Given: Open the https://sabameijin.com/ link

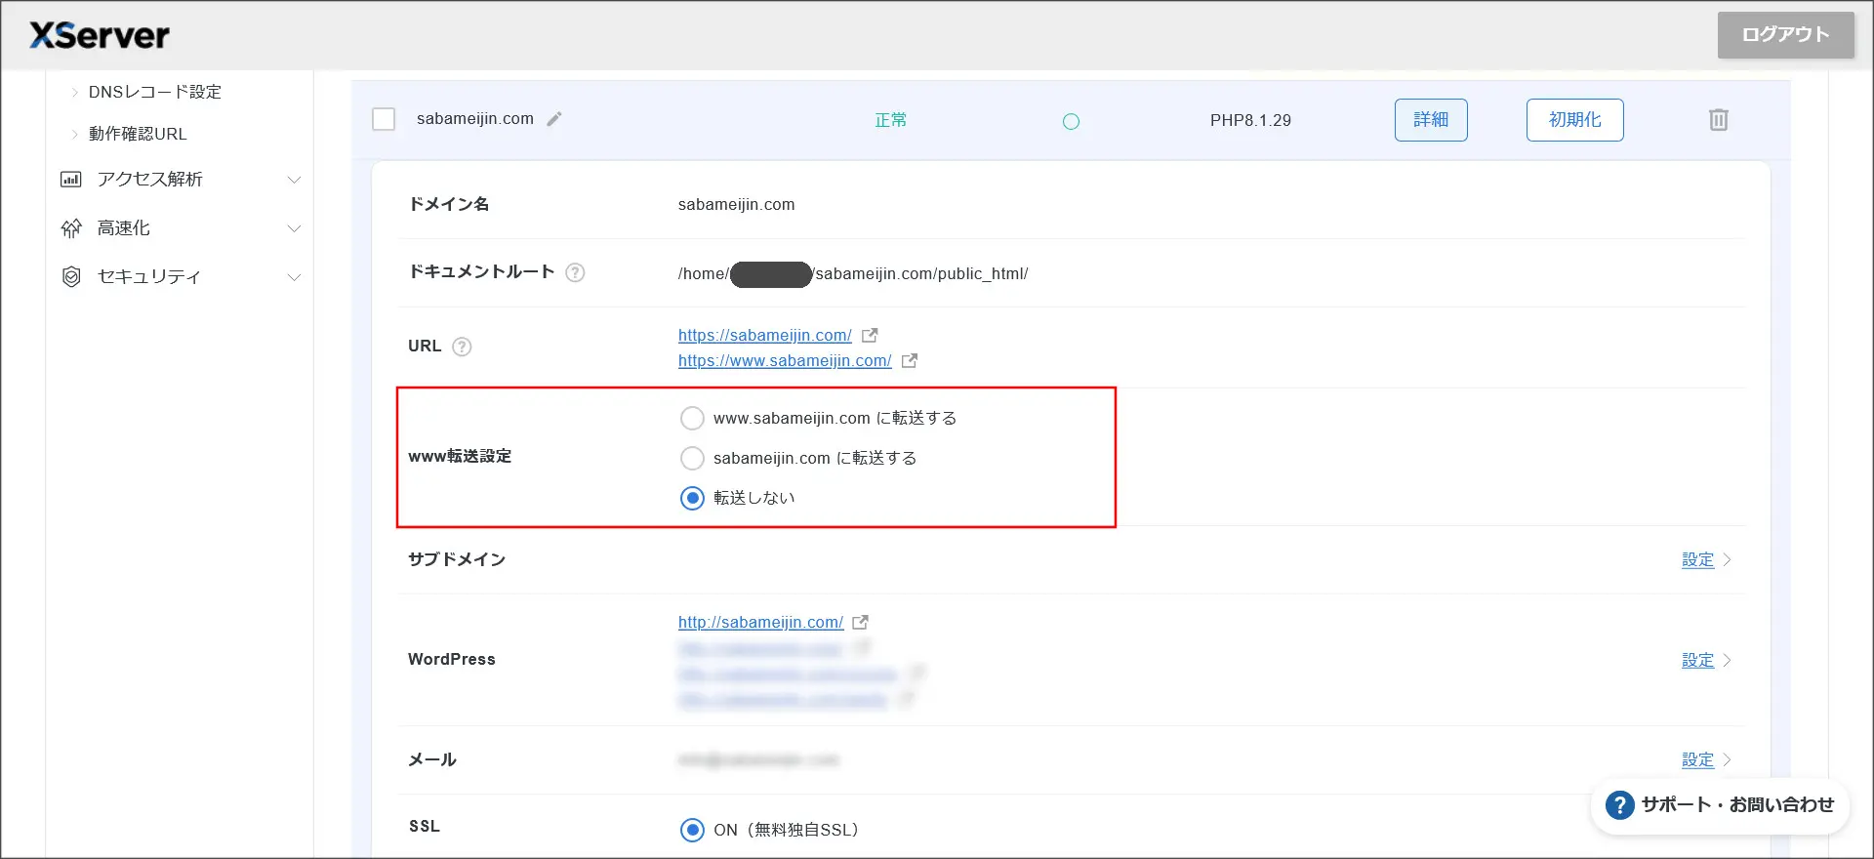Looking at the screenshot, I should tap(765, 335).
